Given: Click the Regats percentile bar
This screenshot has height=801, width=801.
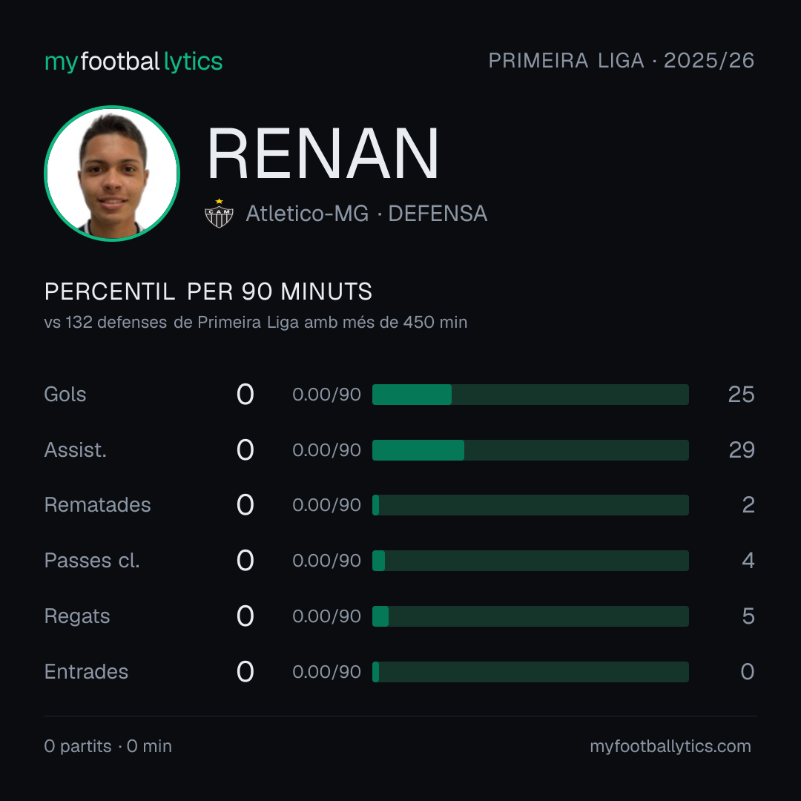Looking at the screenshot, I should coord(530,616).
